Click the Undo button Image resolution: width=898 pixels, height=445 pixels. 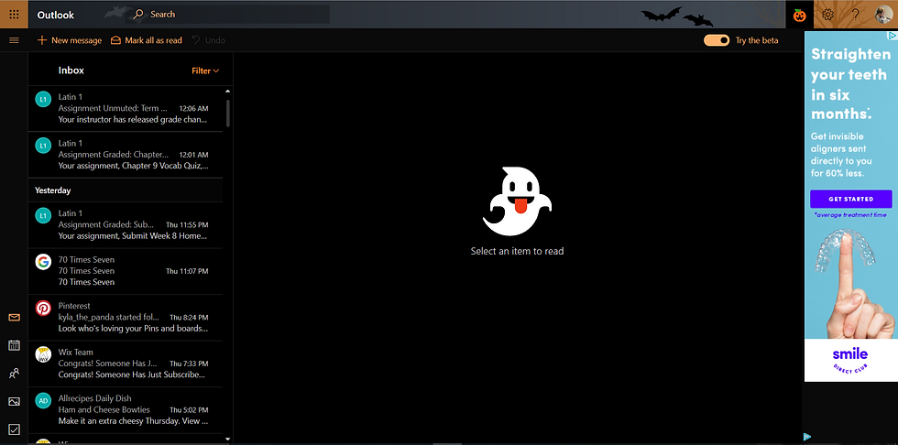(x=209, y=40)
